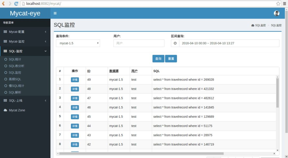The width and height of the screenshot is (288, 158).
Task: Select SQL监控 submenu item
Action: [15, 73]
